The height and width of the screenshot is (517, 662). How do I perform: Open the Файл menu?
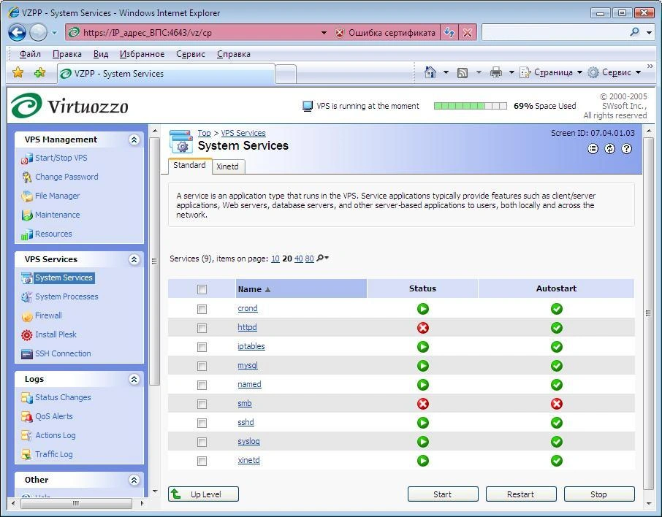point(30,54)
